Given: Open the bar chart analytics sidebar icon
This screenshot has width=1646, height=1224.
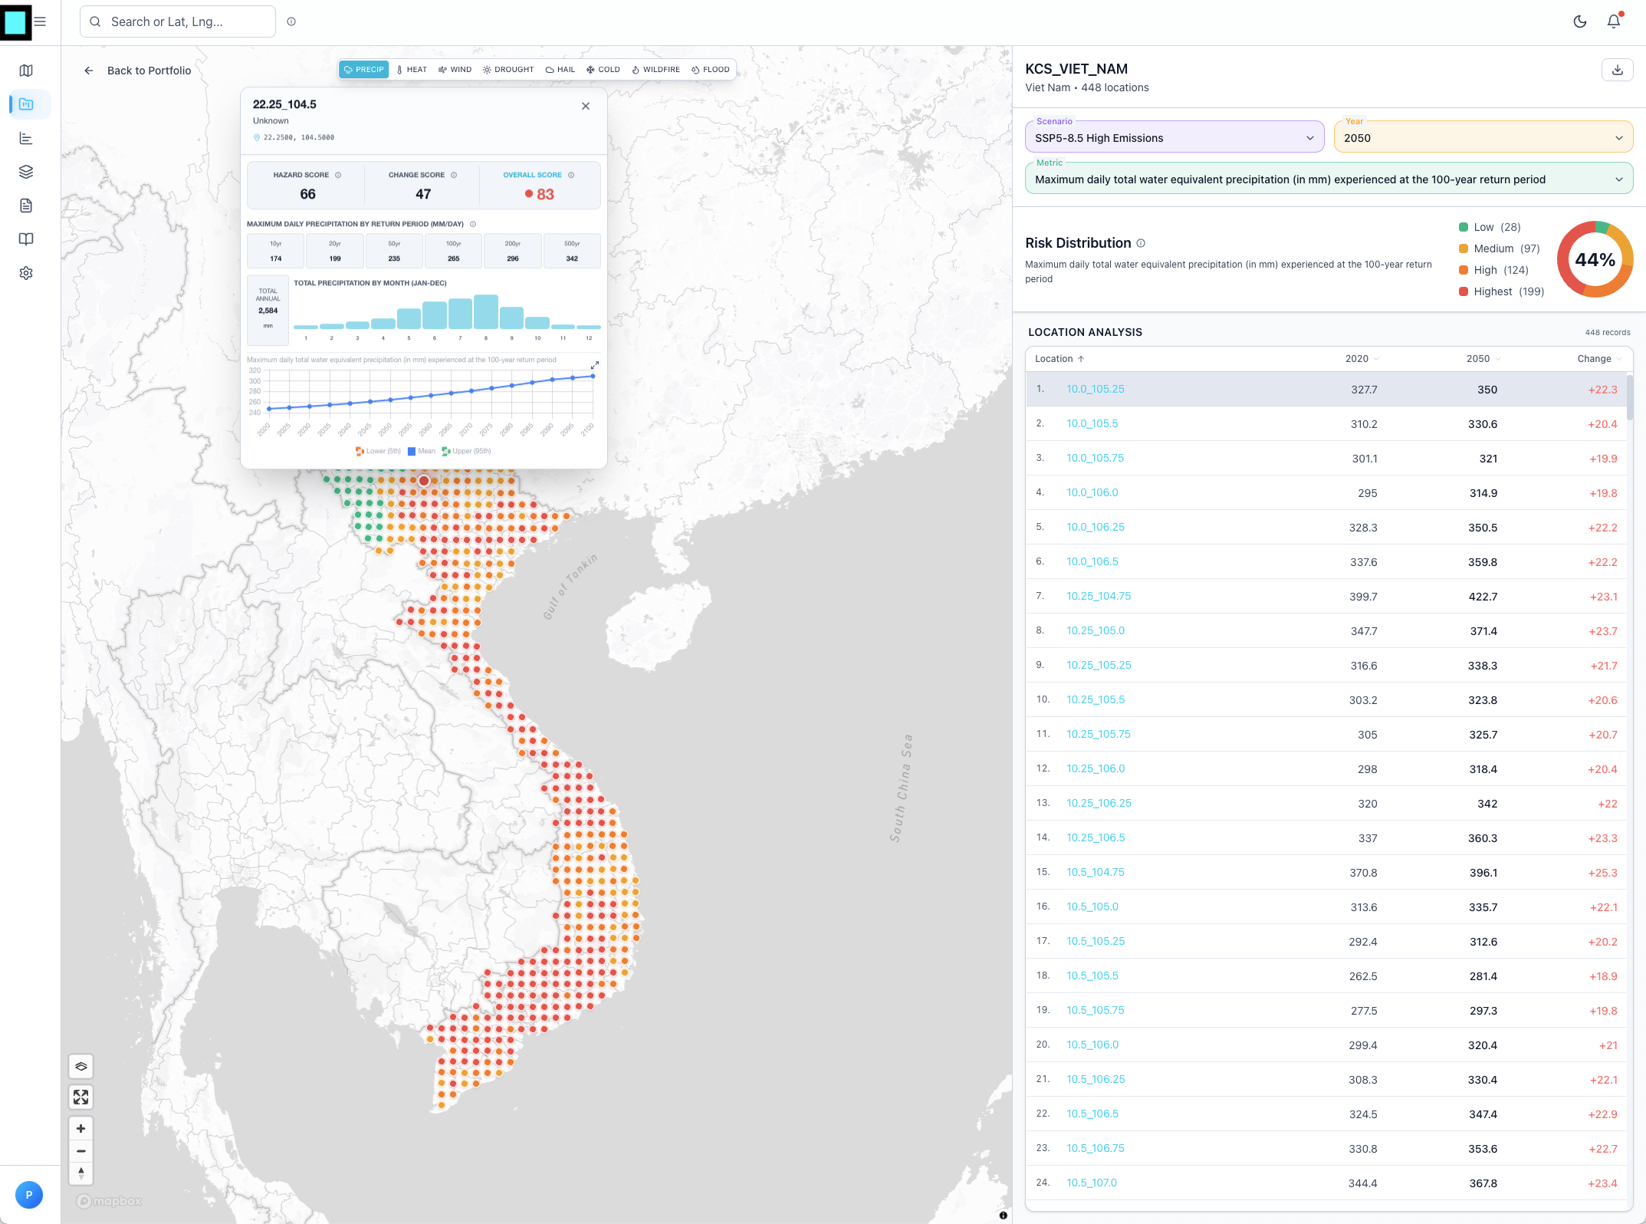Looking at the screenshot, I should [x=26, y=138].
